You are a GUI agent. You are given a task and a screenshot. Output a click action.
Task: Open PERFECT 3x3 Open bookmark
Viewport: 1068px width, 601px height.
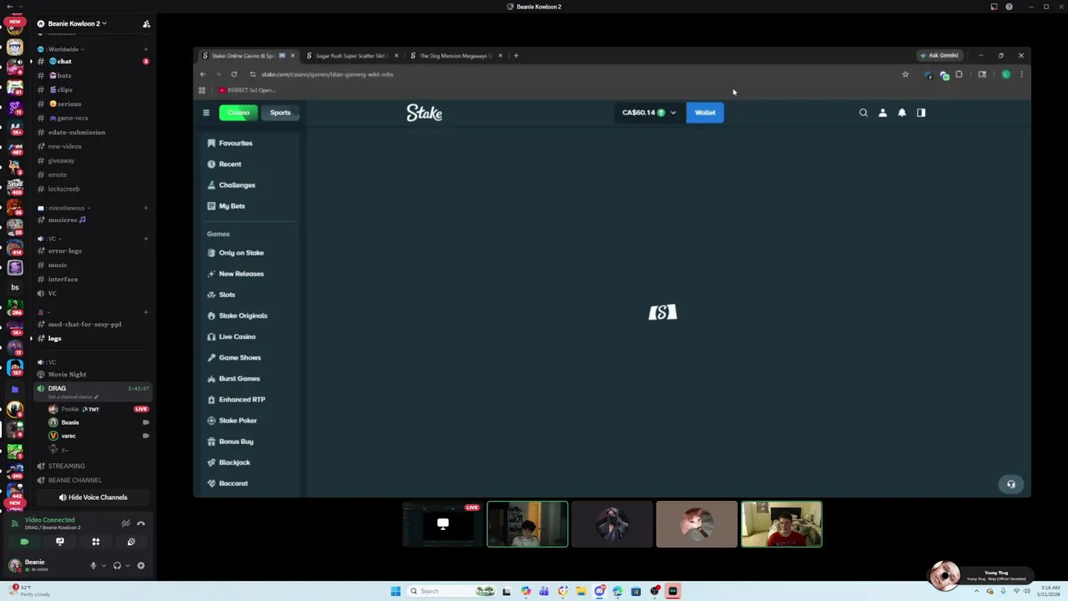(246, 90)
